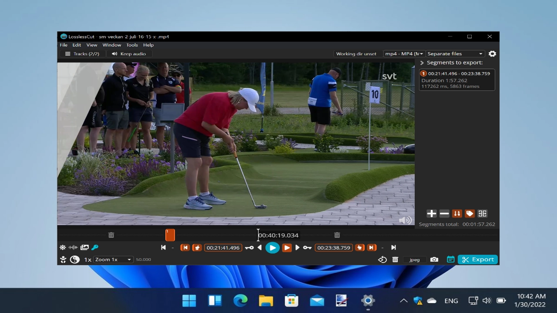The width and height of the screenshot is (557, 313).
Task: Open the Window menu
Action: tap(112, 45)
